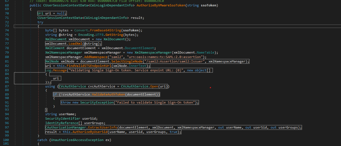Click the IdentityReference type
The height and width of the screenshot is (146, 341).
coord(62,123)
